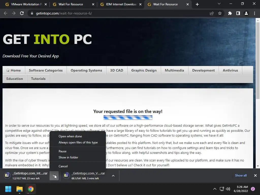Go back to the previous page
This screenshot has width=260, height=195.
pos(6,13)
